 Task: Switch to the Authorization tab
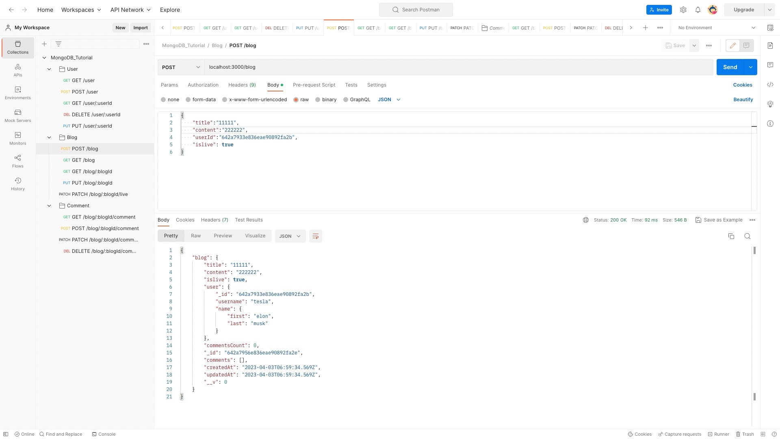coord(203,85)
